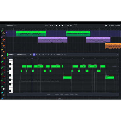Image resolution: width=121 pixels, height=121 pixels.
Task: Click the Export button
Action: (x=111, y=26)
